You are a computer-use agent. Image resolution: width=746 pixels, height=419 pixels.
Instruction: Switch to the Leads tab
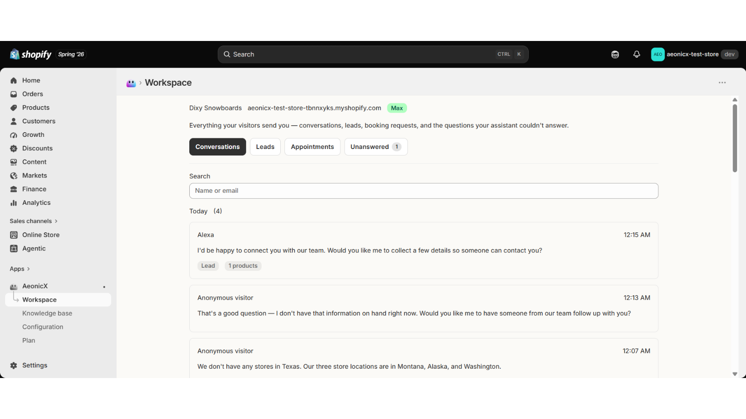(x=265, y=147)
